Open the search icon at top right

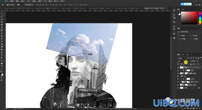(x=196, y=5)
